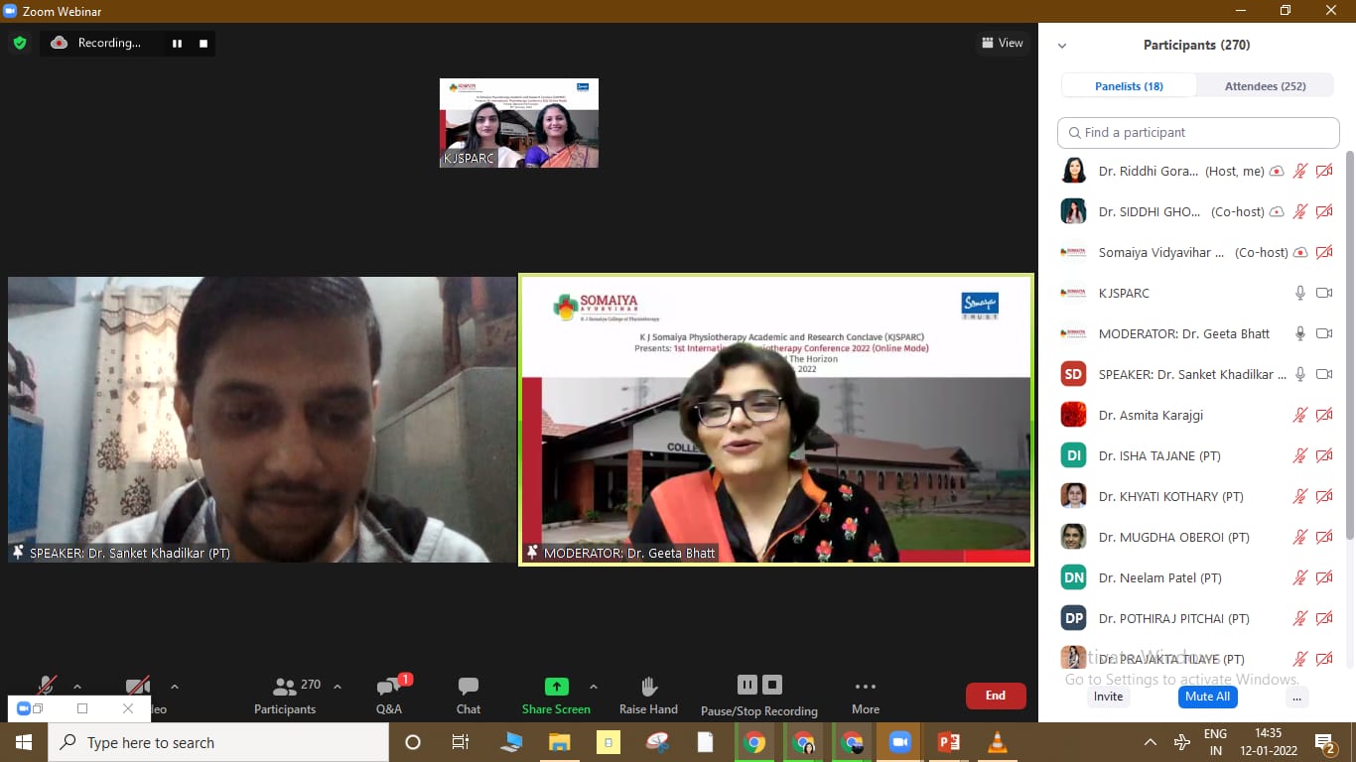Screen dimensions: 1356x762
Task: Select Dr. Asmita Karajgi participant name
Action: [x=1151, y=415]
